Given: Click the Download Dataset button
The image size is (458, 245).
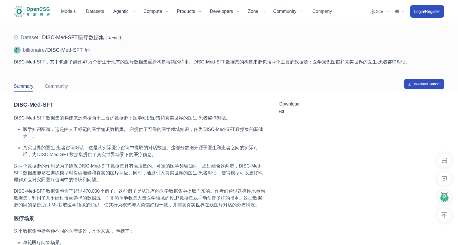Looking at the screenshot, I should (x=424, y=84).
